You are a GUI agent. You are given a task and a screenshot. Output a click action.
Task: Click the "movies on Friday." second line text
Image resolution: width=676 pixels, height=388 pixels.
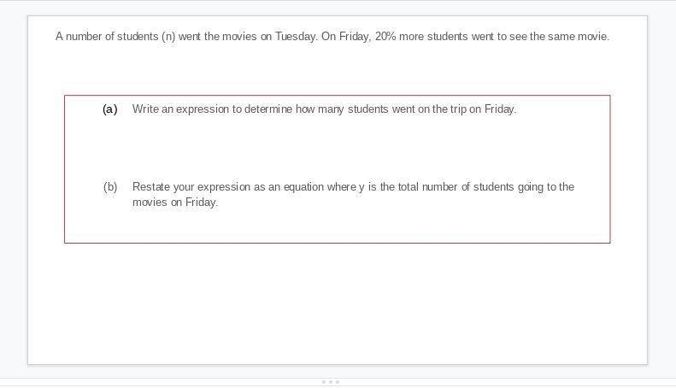pyautogui.click(x=175, y=202)
